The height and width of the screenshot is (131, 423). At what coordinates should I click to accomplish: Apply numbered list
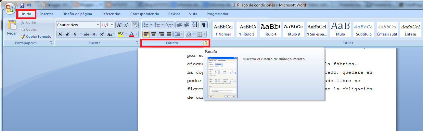(158, 25)
